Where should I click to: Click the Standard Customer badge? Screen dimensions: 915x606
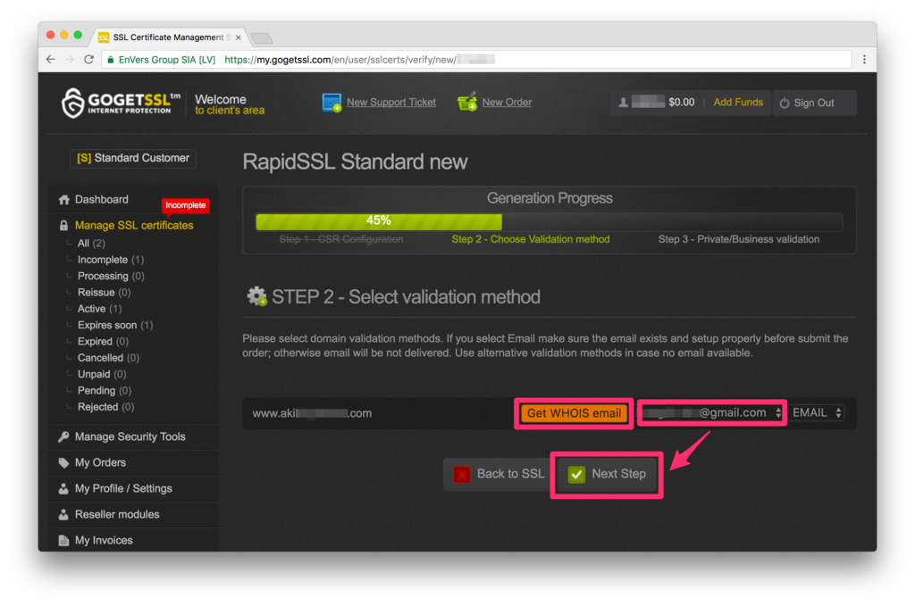coord(133,159)
